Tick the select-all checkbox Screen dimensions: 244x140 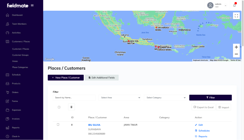tap(59, 107)
